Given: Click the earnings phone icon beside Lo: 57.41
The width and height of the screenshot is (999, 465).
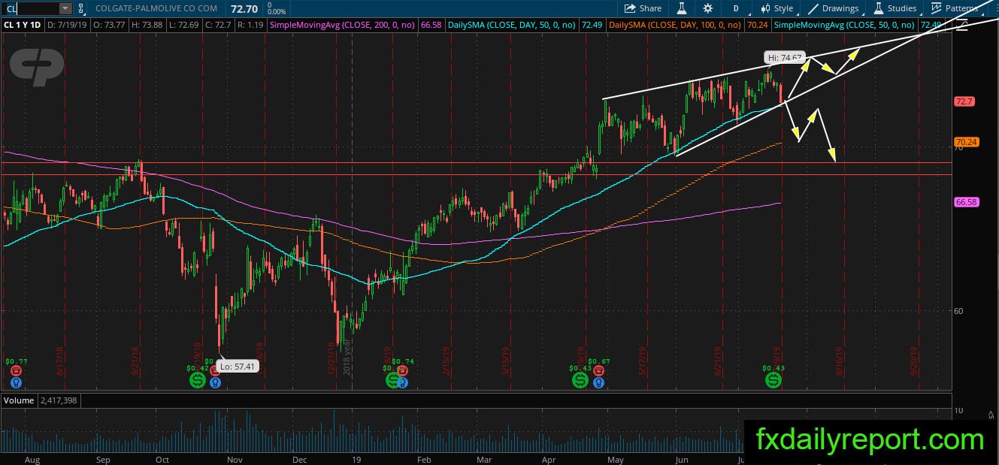Looking at the screenshot, I should coord(215,370).
